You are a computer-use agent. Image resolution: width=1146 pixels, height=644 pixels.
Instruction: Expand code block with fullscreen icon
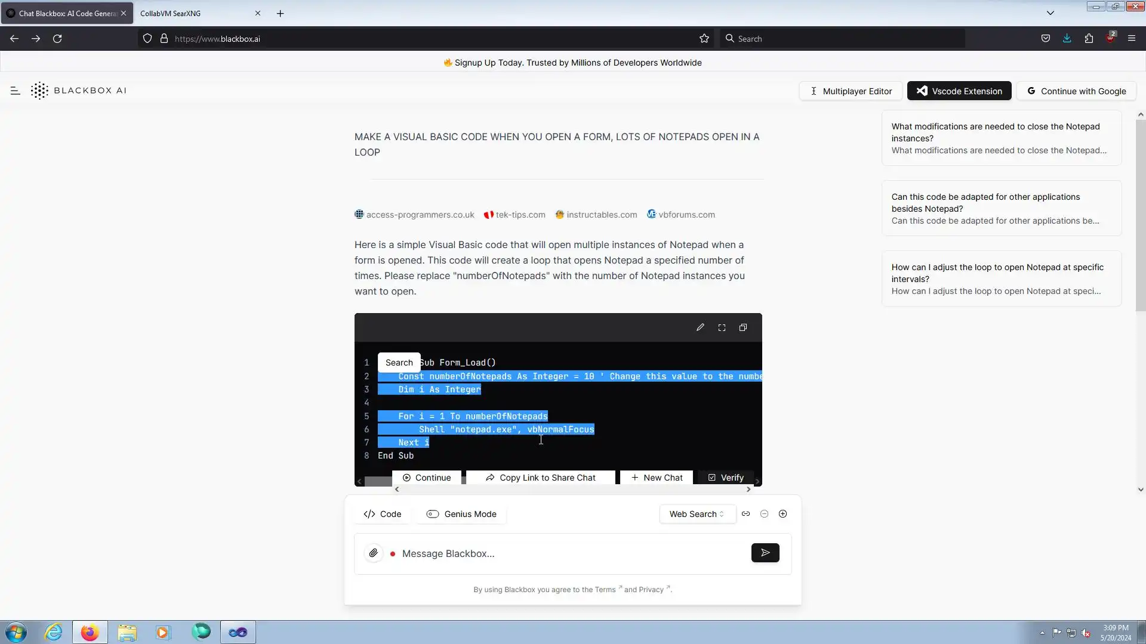pos(722,327)
